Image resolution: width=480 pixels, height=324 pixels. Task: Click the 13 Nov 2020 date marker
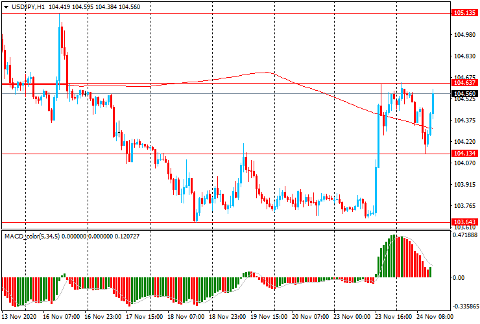click(x=19, y=316)
